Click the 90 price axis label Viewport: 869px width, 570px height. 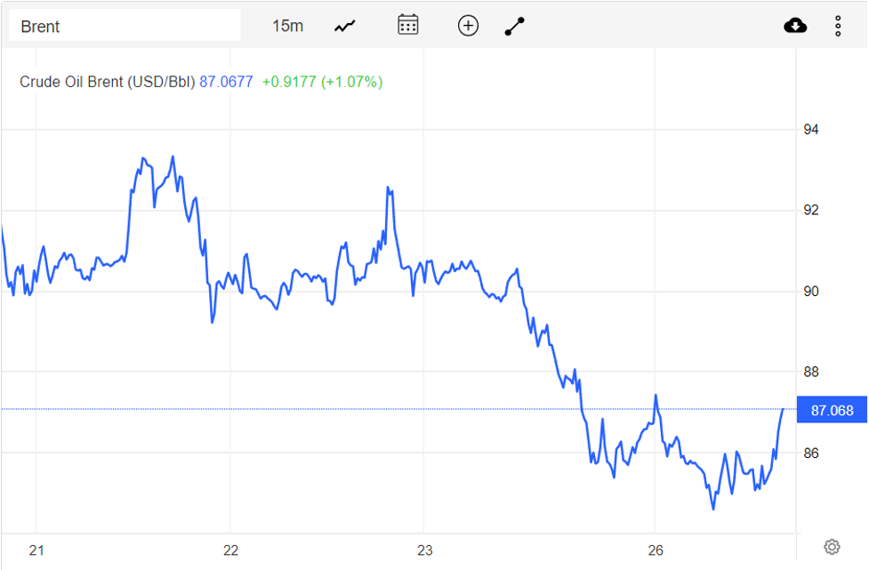811,292
